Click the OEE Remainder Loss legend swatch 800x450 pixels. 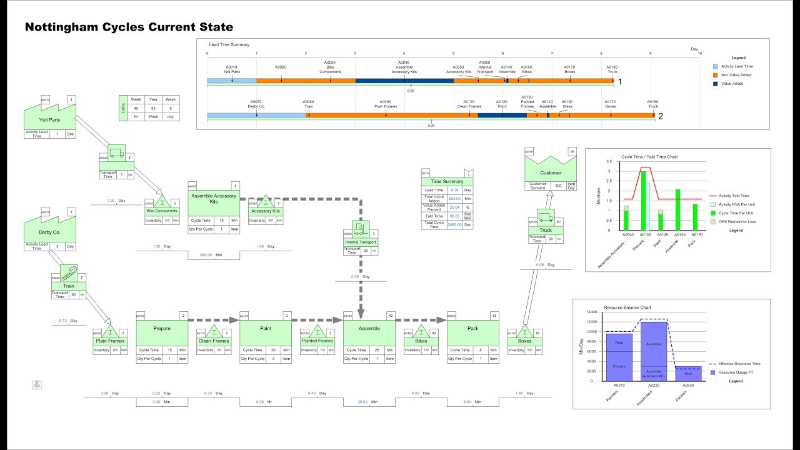[x=712, y=222]
